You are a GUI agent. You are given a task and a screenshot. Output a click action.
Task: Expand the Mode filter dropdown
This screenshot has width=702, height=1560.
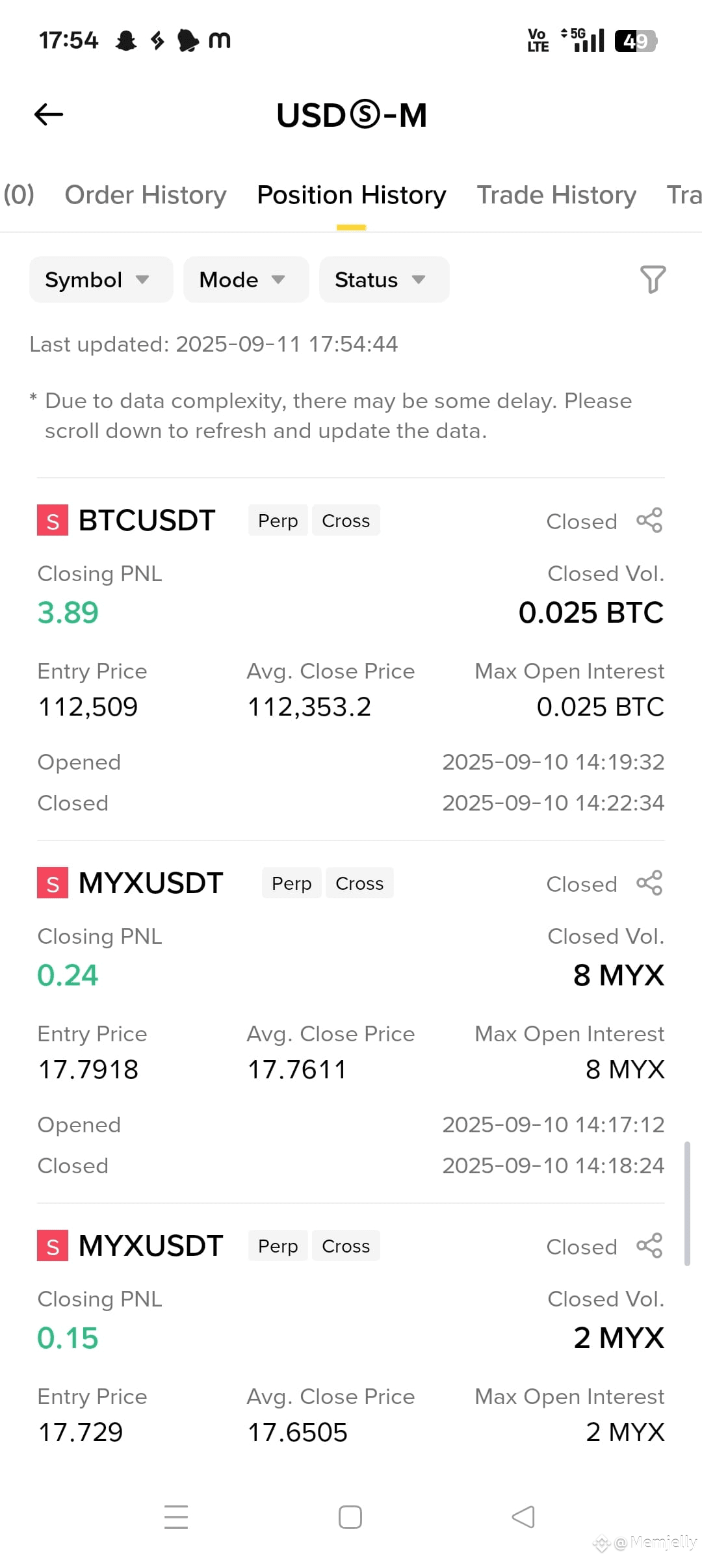[246, 279]
